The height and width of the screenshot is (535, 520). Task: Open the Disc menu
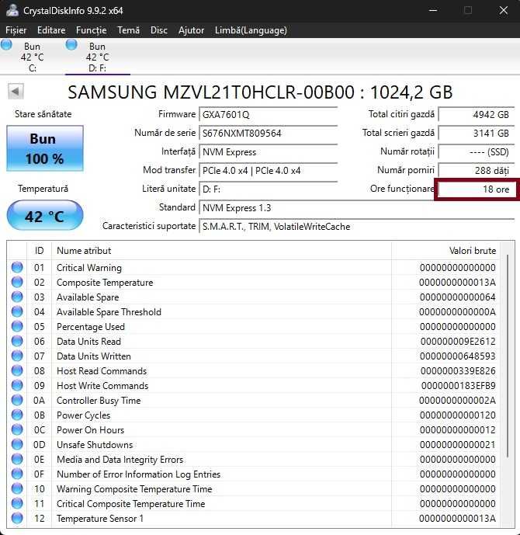pos(159,30)
